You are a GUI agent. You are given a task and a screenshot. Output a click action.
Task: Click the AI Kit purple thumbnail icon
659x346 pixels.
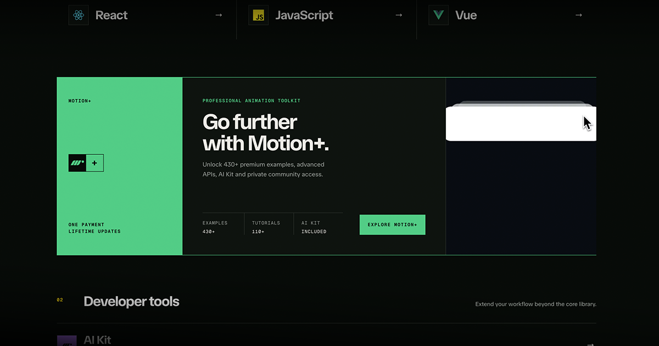[x=67, y=341]
